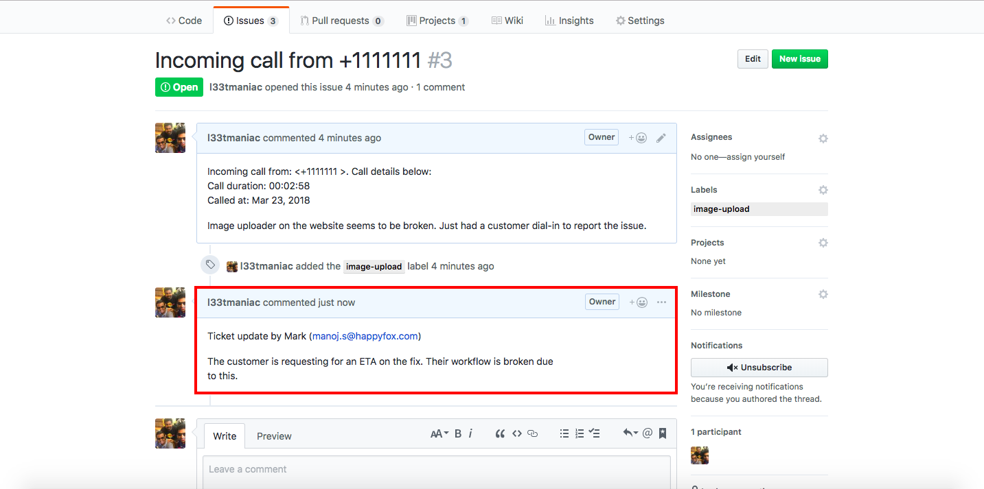
Task: Open Projects gear settings
Action: point(823,243)
